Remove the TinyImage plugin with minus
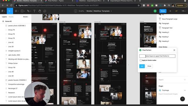The width and height of the screenshot is (188, 106). coord(185,90)
